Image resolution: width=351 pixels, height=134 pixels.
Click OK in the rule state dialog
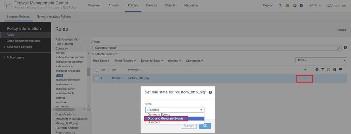click(x=205, y=126)
